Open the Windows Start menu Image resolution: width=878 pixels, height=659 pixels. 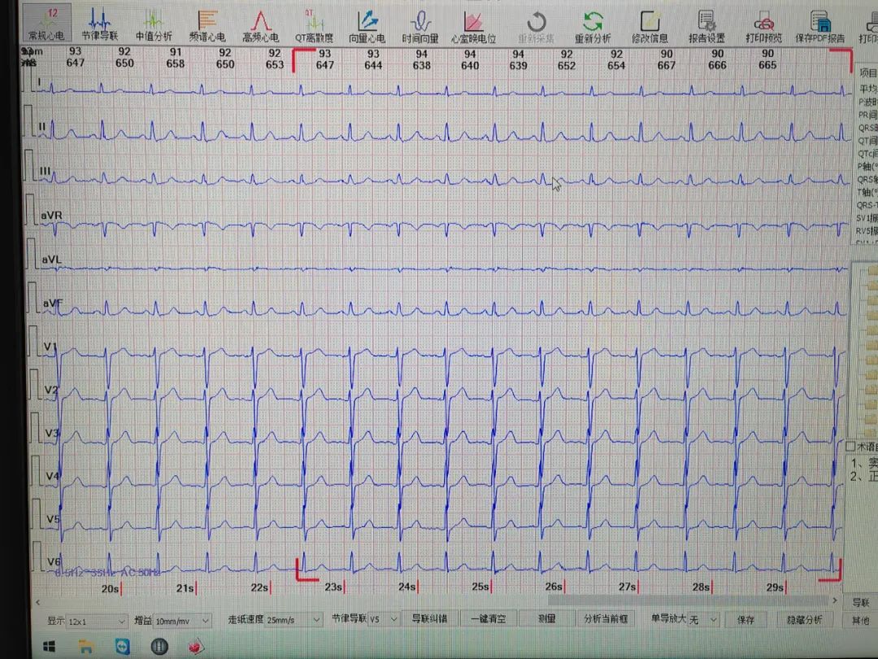[x=50, y=647]
